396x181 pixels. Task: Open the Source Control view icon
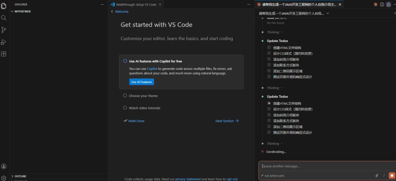click(x=4, y=30)
